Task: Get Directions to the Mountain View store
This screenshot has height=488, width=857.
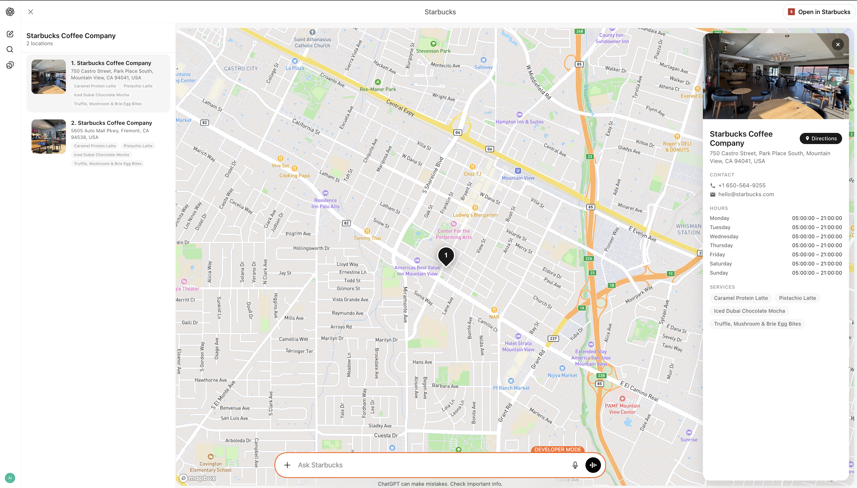Action: pyautogui.click(x=820, y=138)
